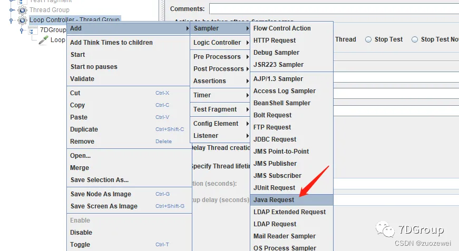Image resolution: width=459 pixels, height=251 pixels.
Task: Add a JMS Subscriber sampler
Action: coord(292,176)
